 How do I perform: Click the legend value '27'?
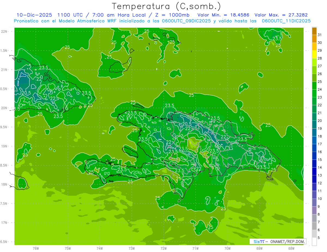click(320, 66)
